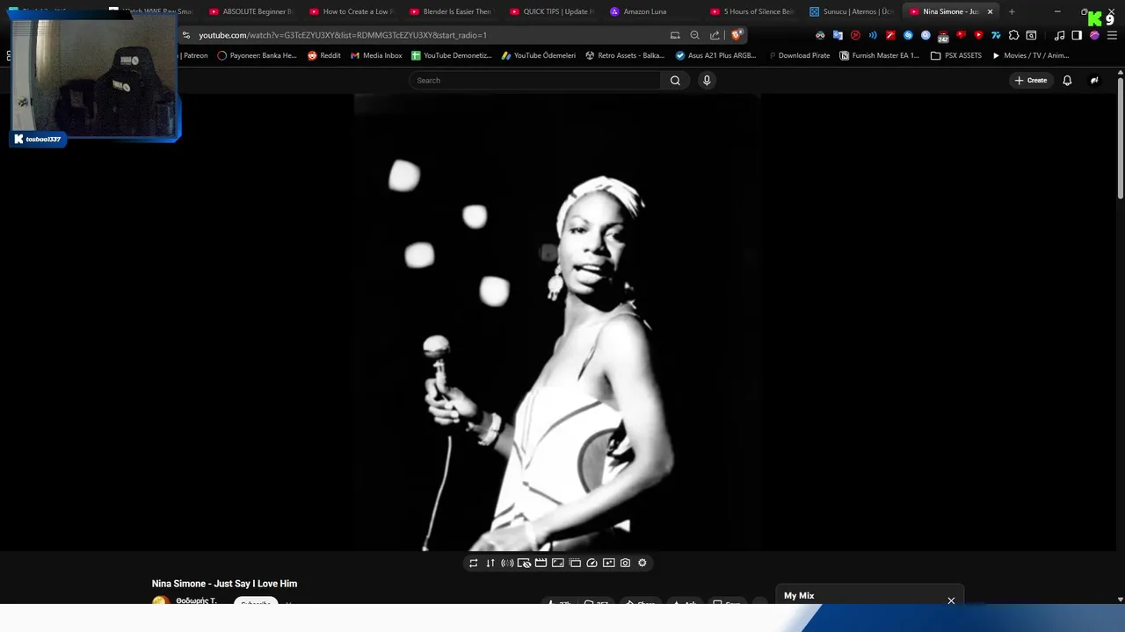1125x632 pixels.
Task: Click the My Mix panel title
Action: coord(799,596)
